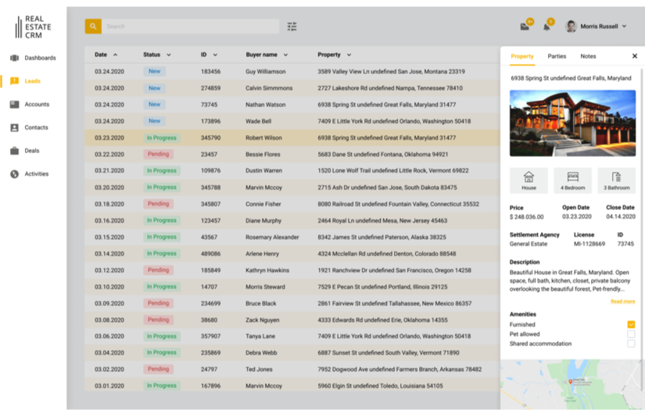Image resolution: width=645 pixels, height=410 pixels.
Task: Open the Dashboards menu item
Action: [40, 58]
